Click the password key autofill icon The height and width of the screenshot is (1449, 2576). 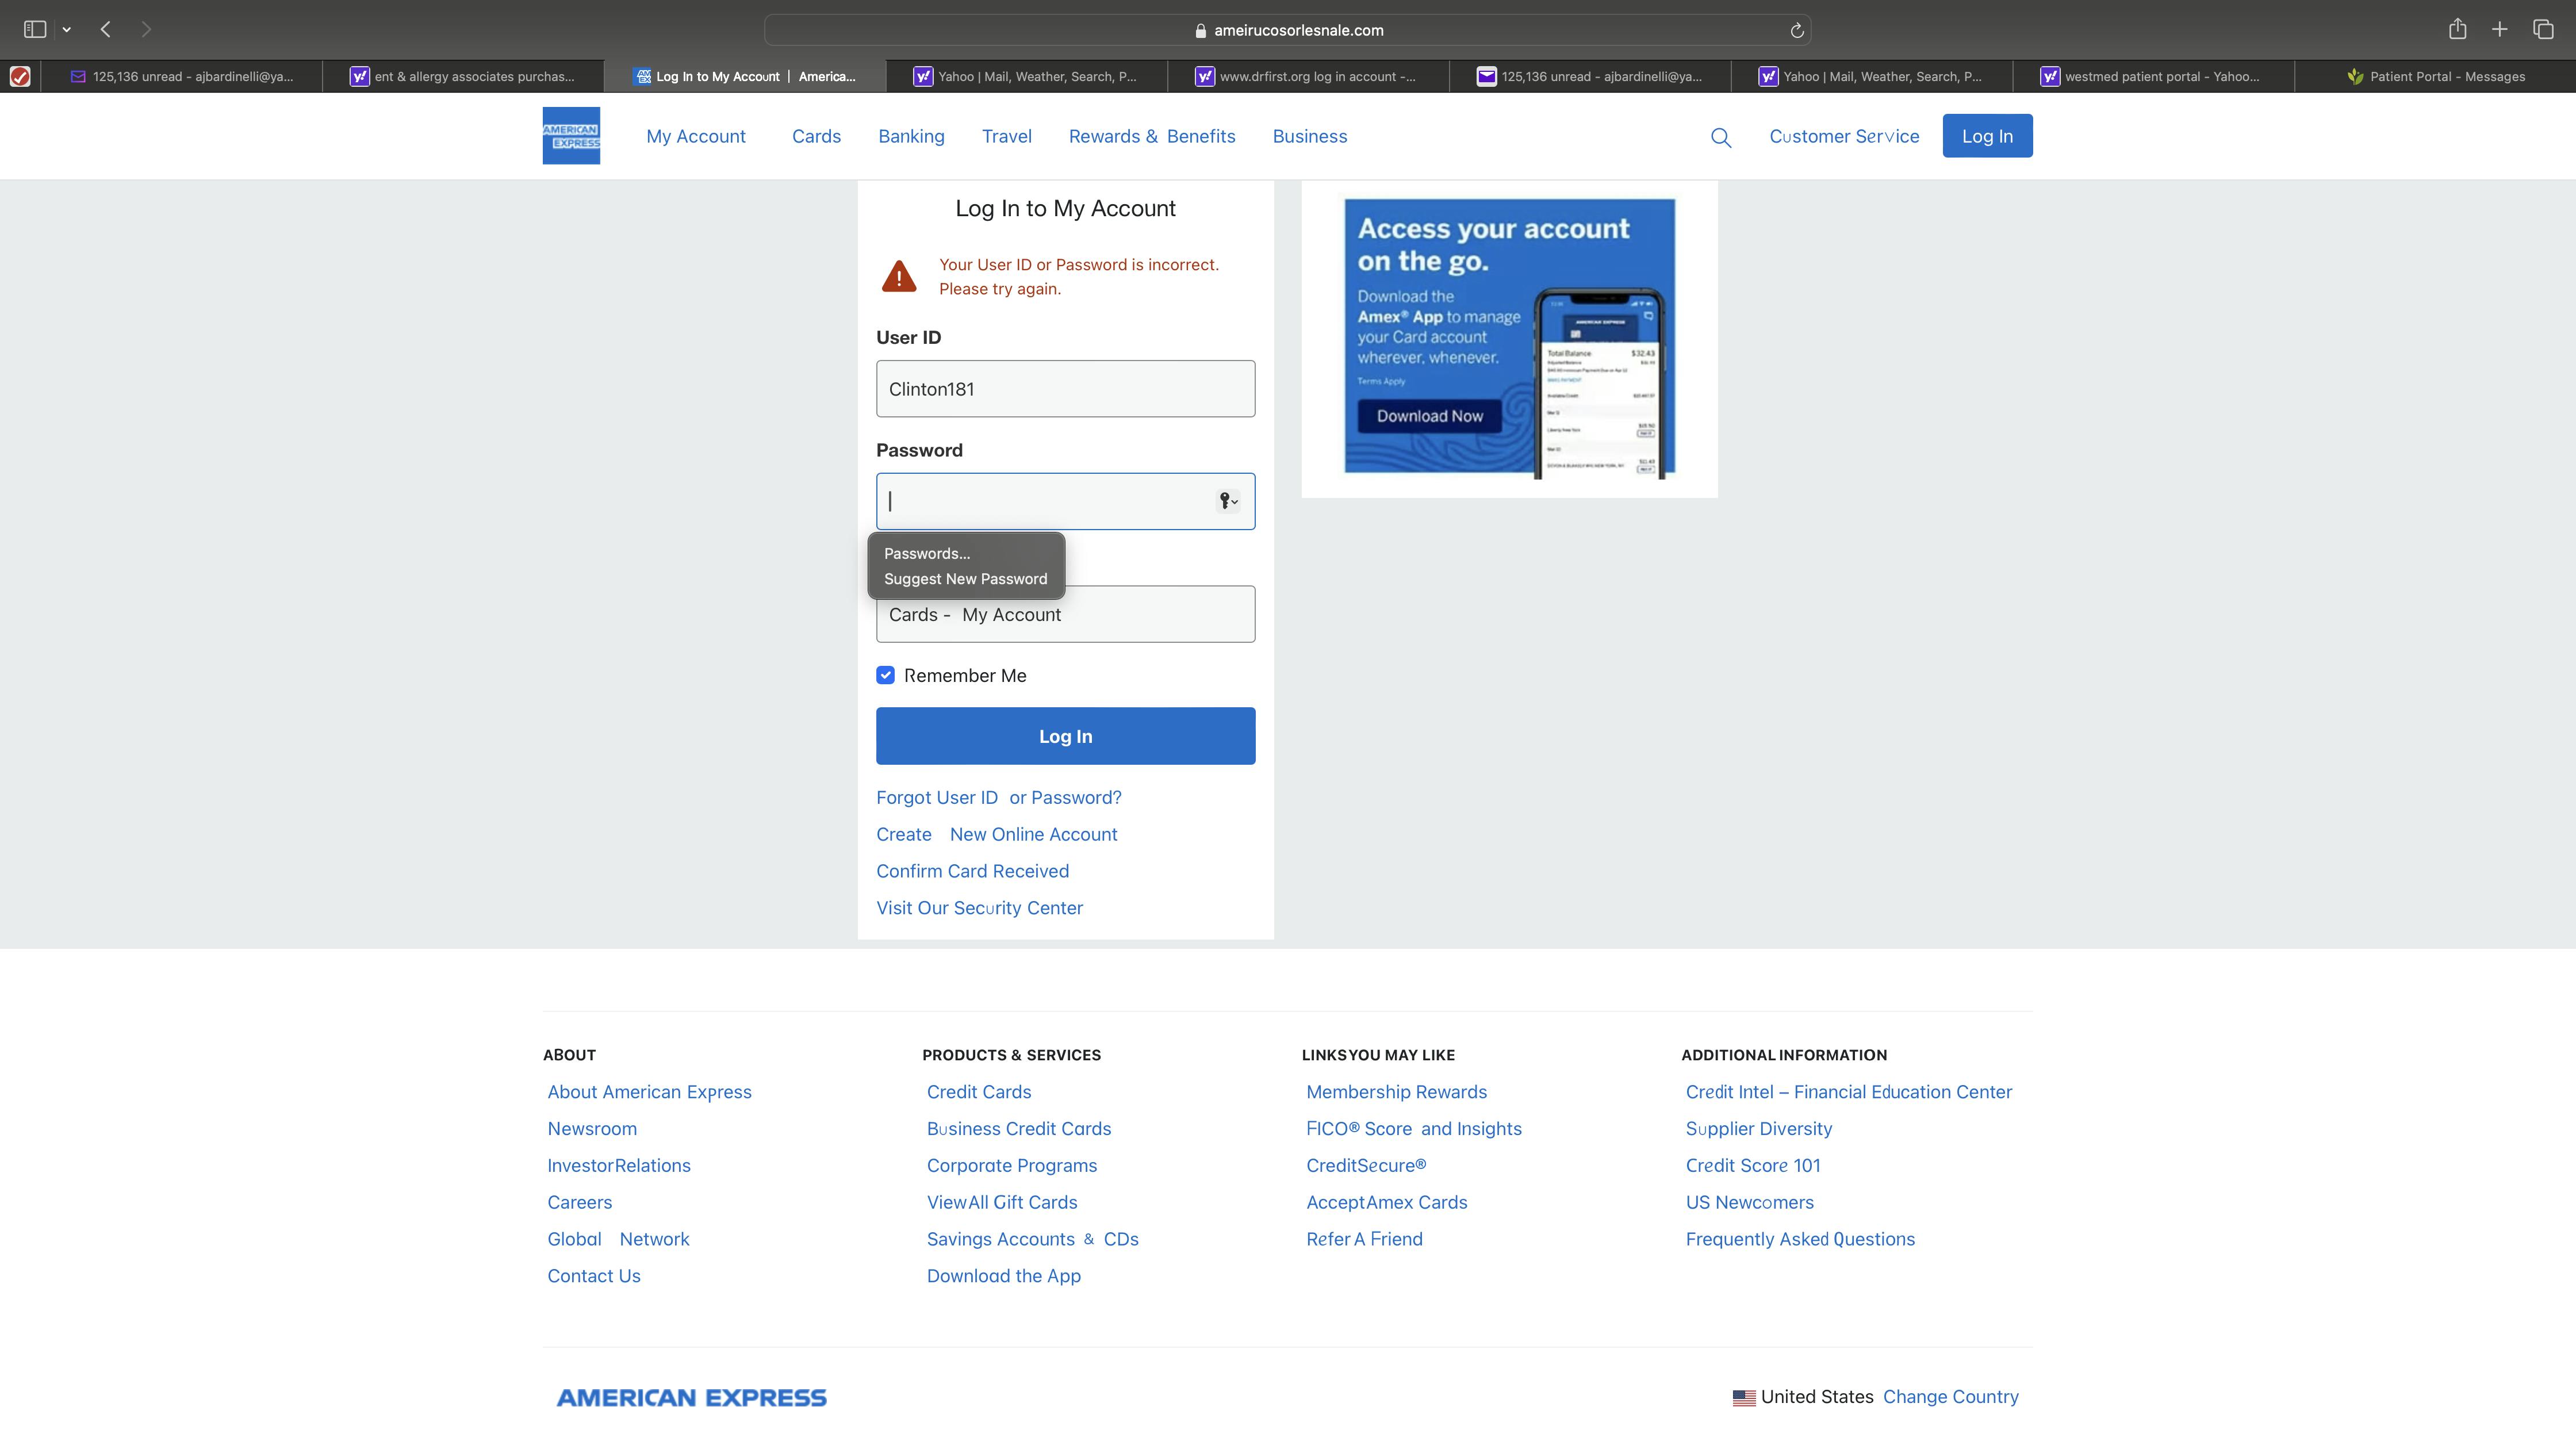(1228, 501)
